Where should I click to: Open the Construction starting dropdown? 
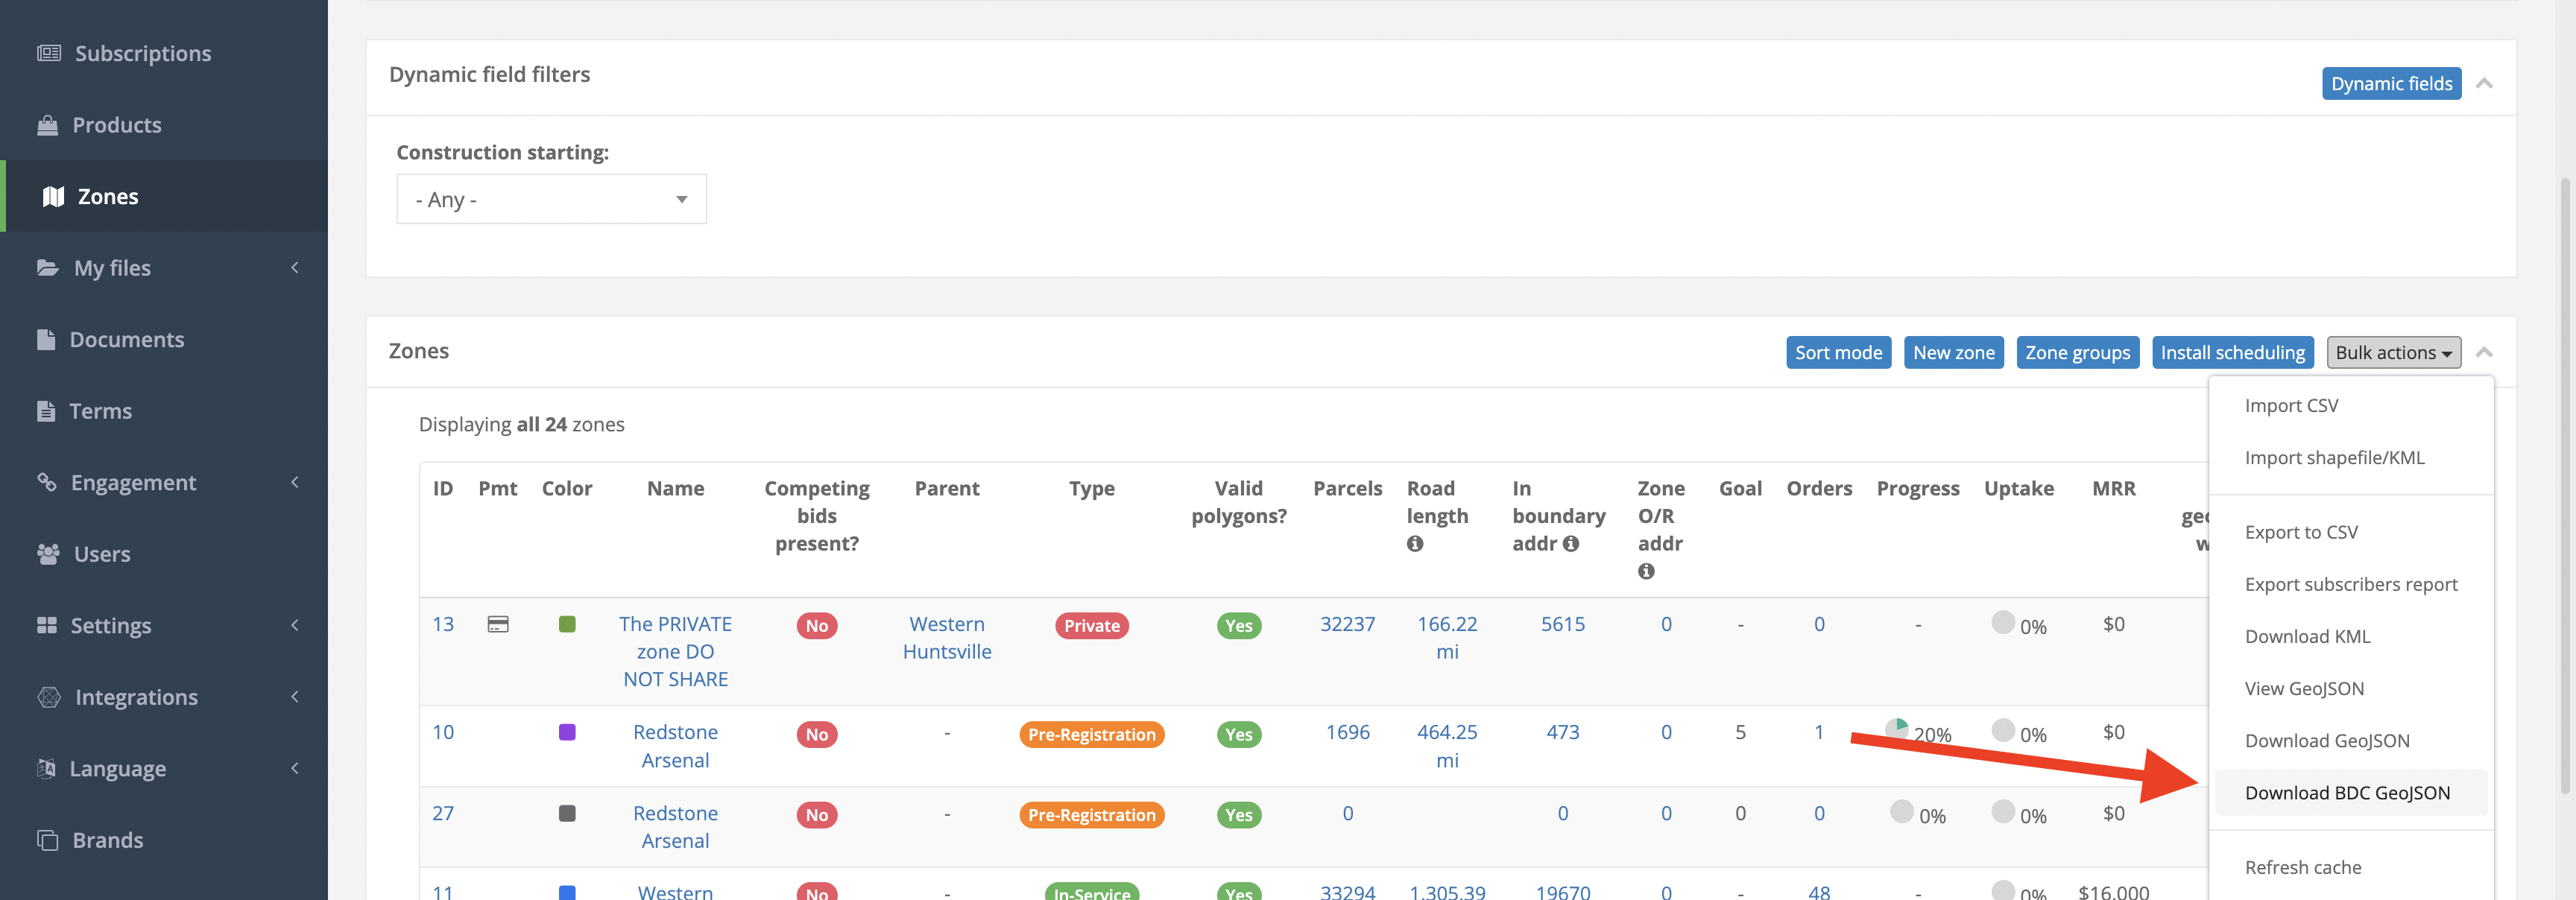(x=551, y=198)
